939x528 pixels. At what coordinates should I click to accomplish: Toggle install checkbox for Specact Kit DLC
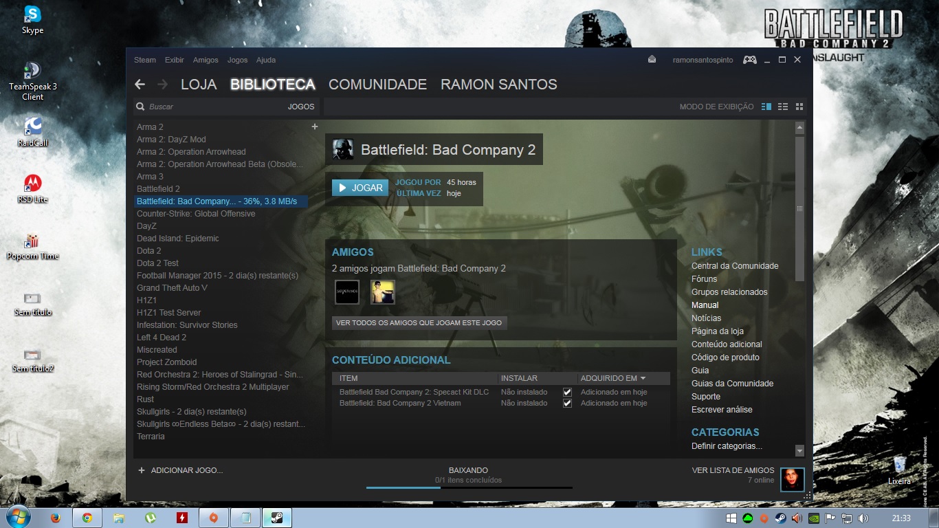567,392
